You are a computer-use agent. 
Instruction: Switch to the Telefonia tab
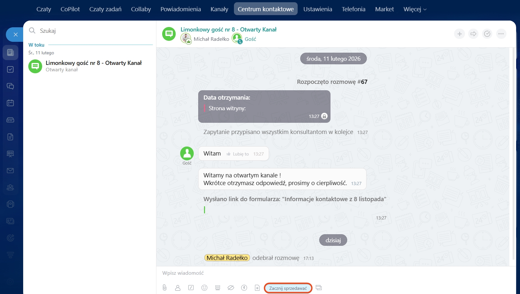pos(353,9)
